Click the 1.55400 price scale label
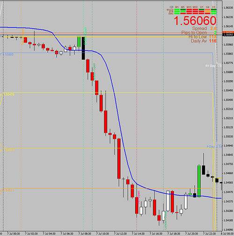Viewport: 234px width, 236px height. click(228, 100)
